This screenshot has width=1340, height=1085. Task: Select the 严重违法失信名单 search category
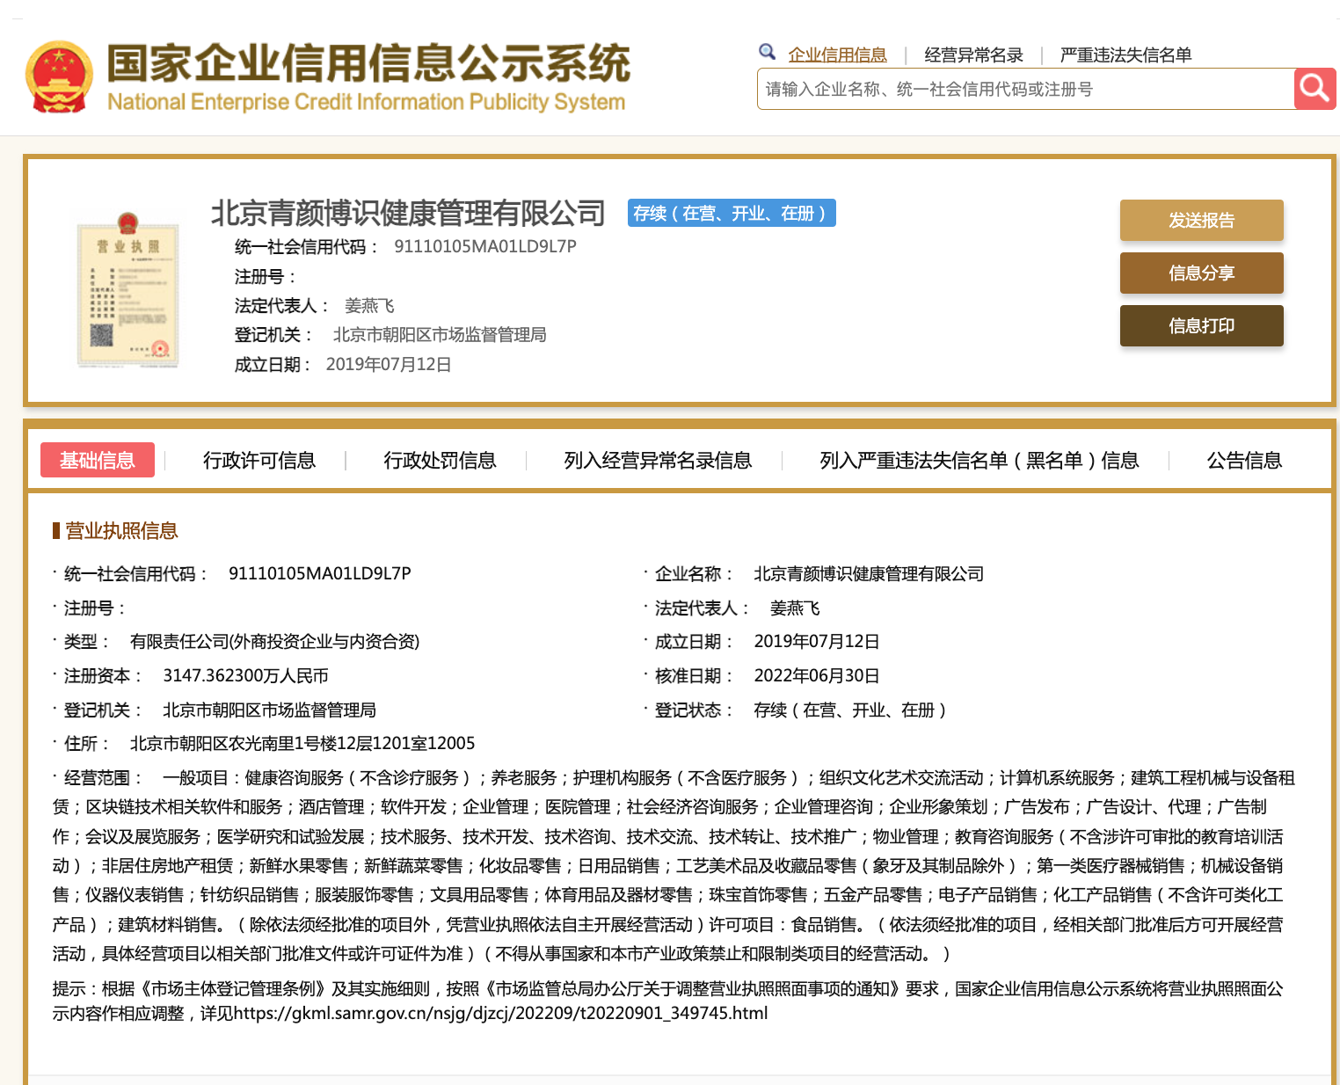pos(1125,55)
